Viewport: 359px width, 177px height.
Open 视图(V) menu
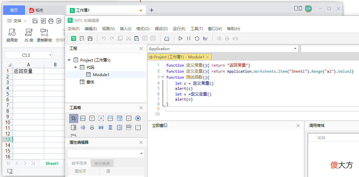[x=108, y=29]
